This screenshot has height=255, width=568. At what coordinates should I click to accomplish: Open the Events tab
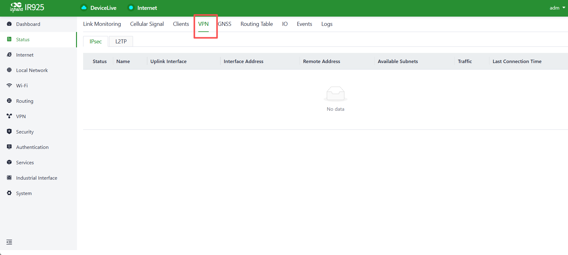pos(304,24)
